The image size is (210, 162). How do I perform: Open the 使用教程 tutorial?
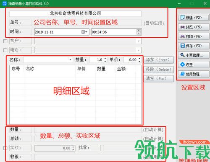[194, 74]
